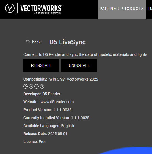Click the Release Date 2025-08-01 text
Screen dimensions: 152x154
tap(45, 134)
